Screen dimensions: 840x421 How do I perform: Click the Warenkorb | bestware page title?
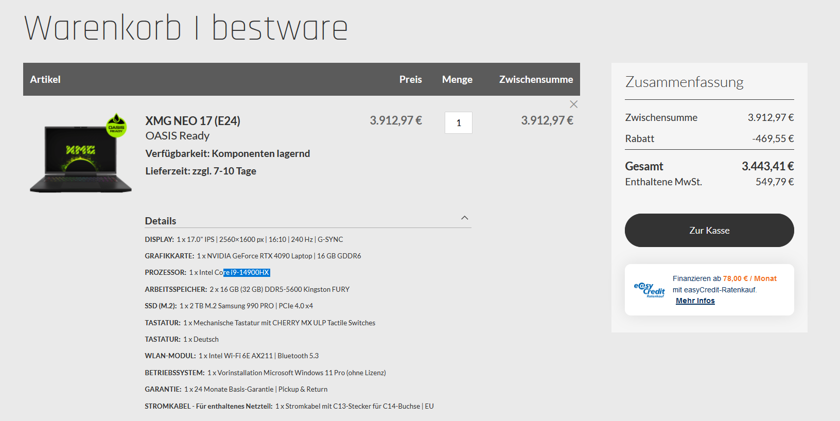point(186,28)
